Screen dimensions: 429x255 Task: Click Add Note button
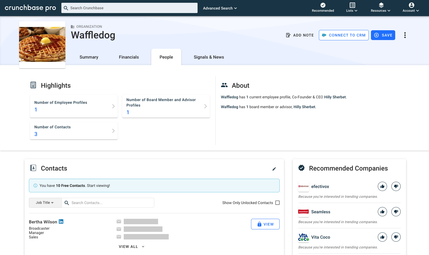[300, 35]
